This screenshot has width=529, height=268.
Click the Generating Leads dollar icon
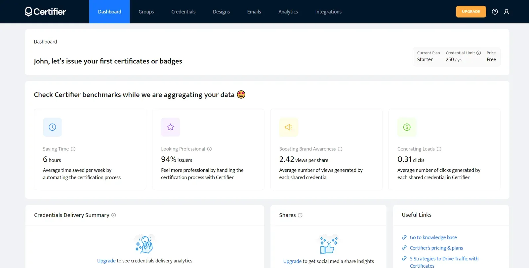pyautogui.click(x=407, y=127)
